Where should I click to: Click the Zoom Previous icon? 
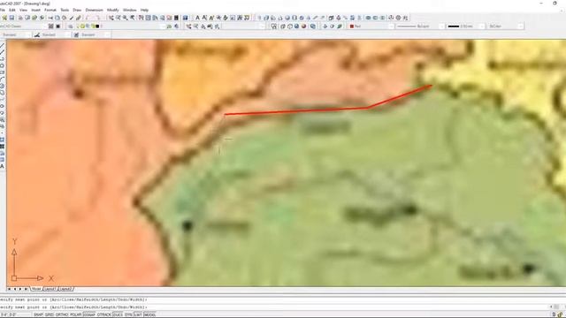pyautogui.click(x=133, y=18)
